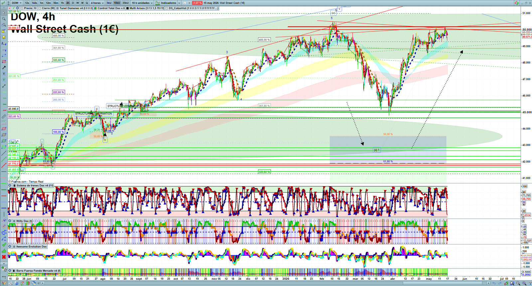Select the zoom-area rectangle tool
The height and width of the screenshot is (286, 532).
pos(4,25)
